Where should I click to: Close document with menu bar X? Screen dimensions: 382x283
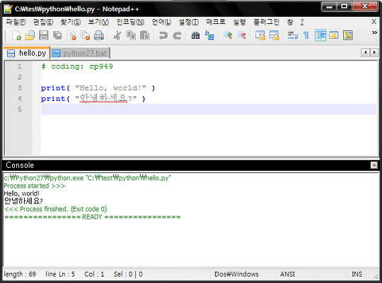point(374,22)
